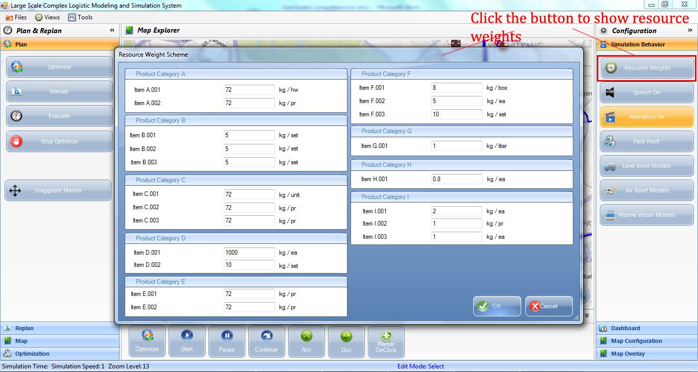Toggle Speech On setting
This screenshot has width=698, height=372.
(646, 92)
